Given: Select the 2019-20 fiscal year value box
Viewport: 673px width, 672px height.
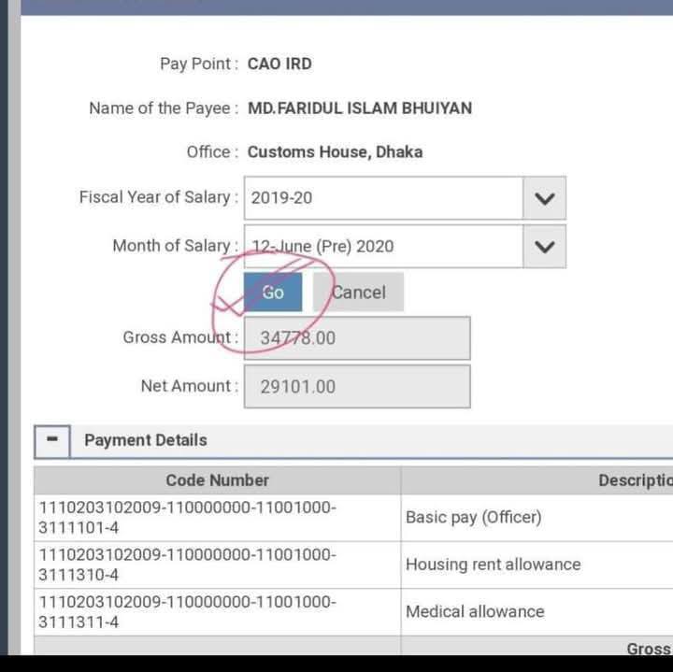Looking at the screenshot, I should [x=383, y=198].
